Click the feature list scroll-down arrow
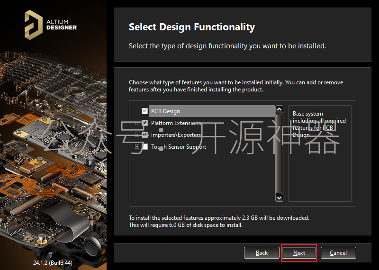 coord(279,198)
